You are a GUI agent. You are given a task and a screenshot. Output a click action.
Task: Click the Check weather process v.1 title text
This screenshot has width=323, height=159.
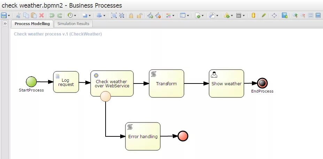pyautogui.click(x=58, y=34)
